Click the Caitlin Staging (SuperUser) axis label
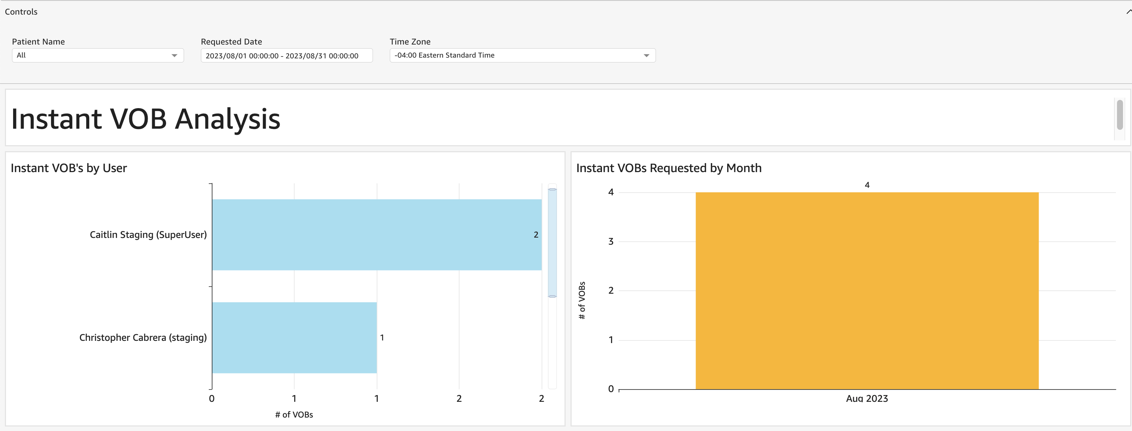Screen dimensions: 1132x431 (x=148, y=235)
